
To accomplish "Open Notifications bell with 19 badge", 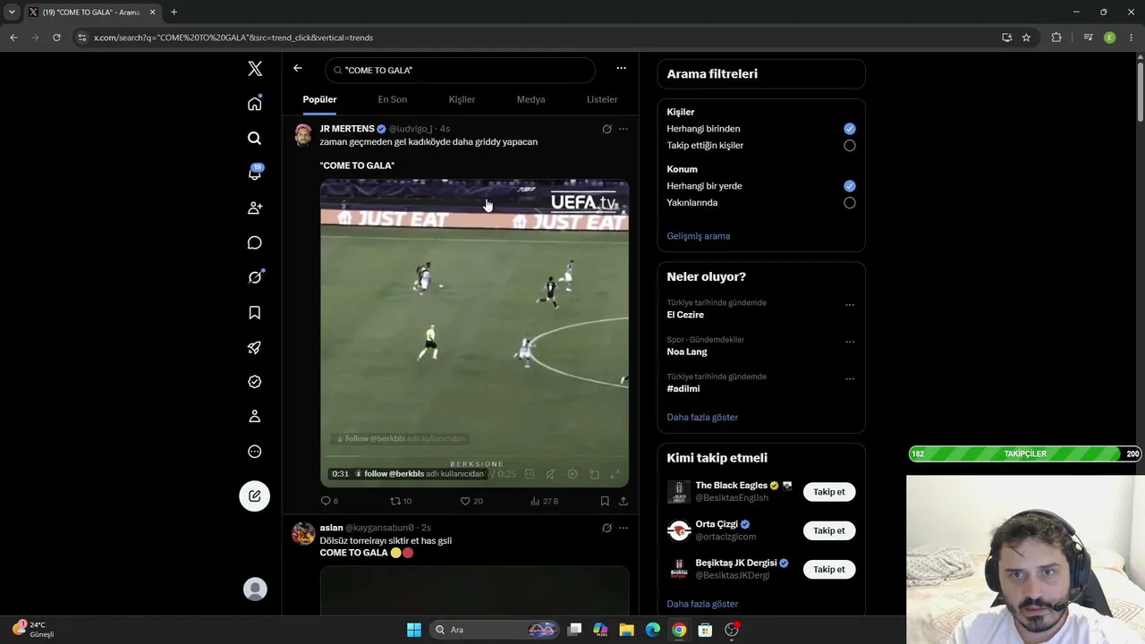I will click(255, 173).
